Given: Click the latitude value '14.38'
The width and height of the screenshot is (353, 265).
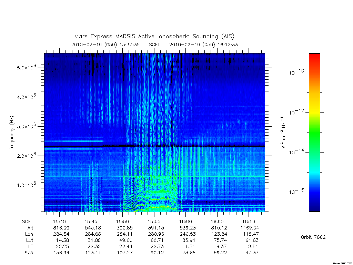Looking at the screenshot, I should click(62, 241).
